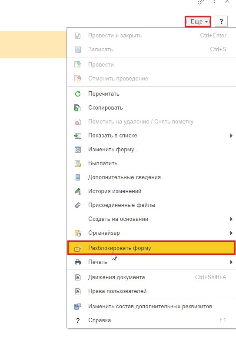Click the Движения документа chart icon
This screenshot has width=236, height=340.
[78, 277]
